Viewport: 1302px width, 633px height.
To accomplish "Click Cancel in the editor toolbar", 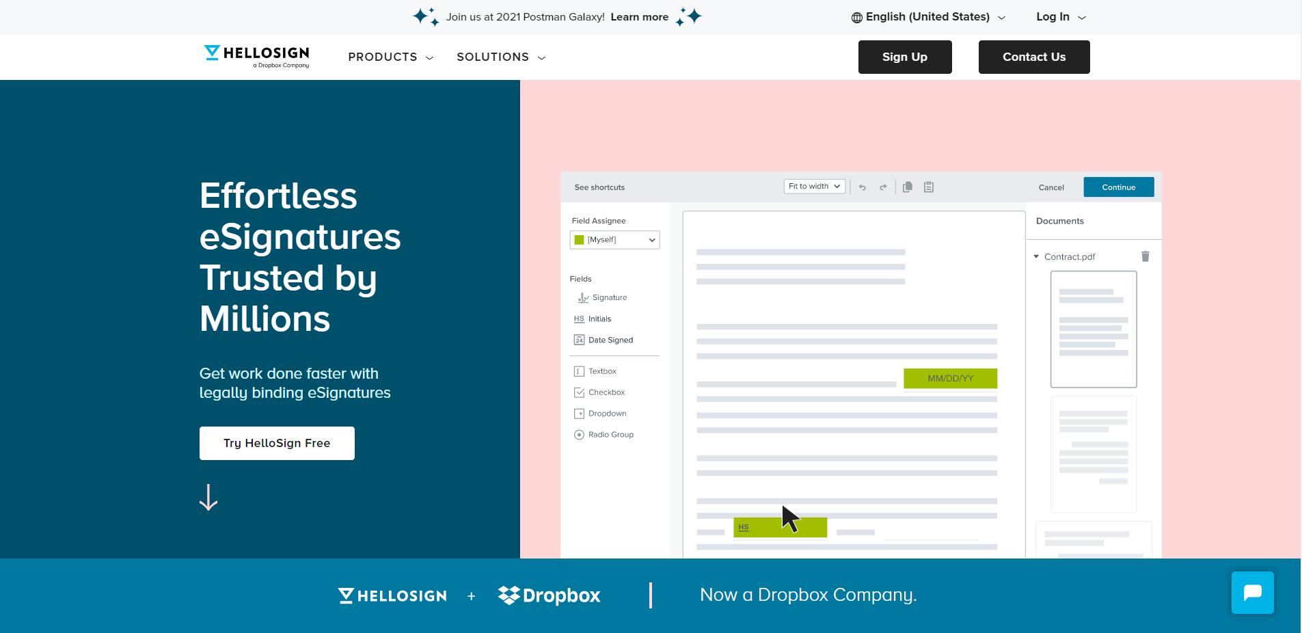I will pos(1051,187).
